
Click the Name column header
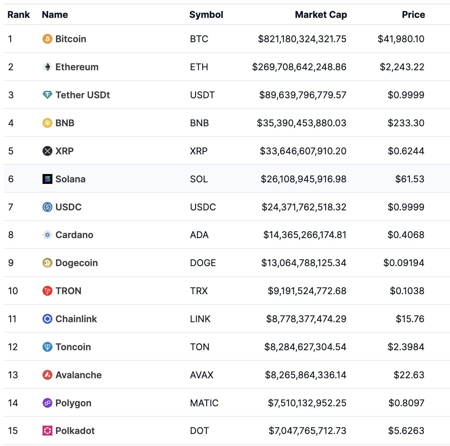(x=55, y=14)
